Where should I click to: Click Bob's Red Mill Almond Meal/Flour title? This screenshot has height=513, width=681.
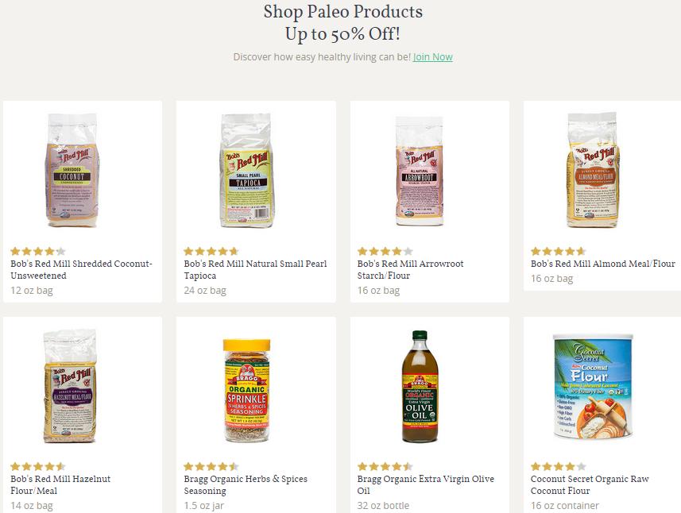coord(603,264)
